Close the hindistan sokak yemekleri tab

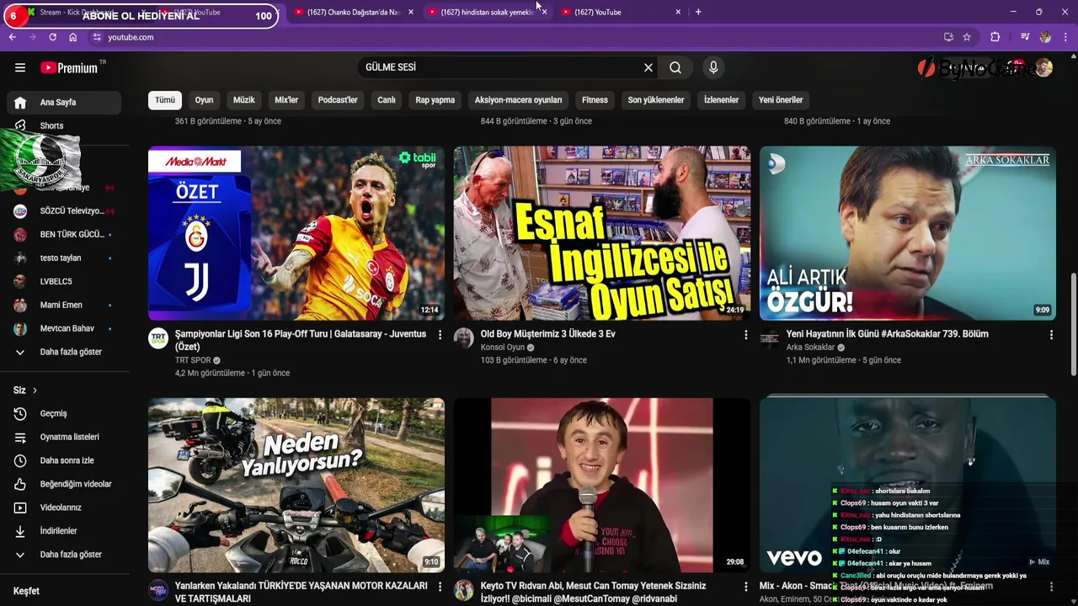(x=544, y=12)
